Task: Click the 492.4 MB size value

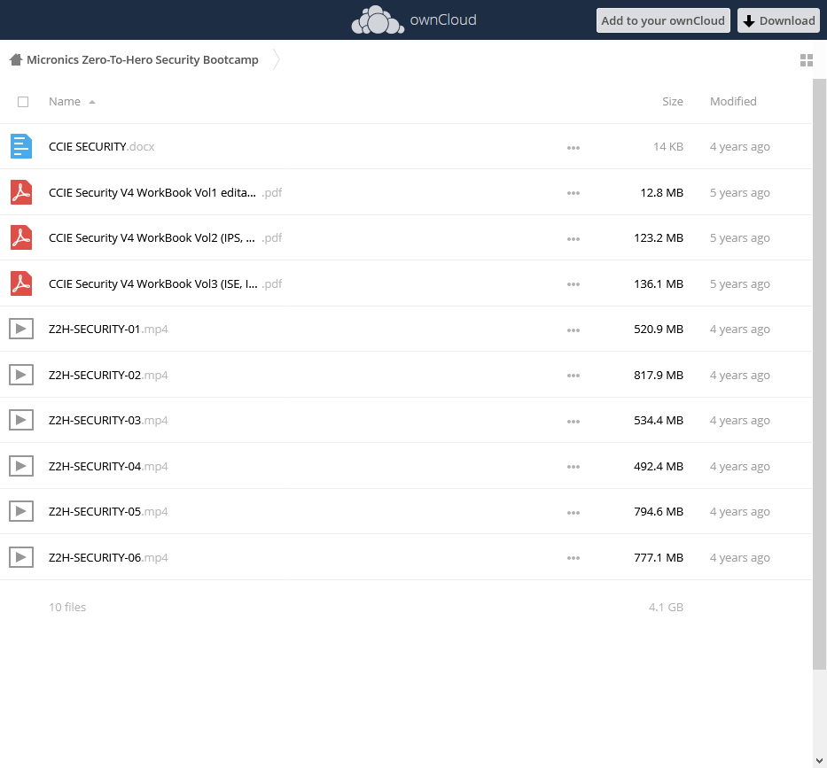Action: tap(659, 466)
